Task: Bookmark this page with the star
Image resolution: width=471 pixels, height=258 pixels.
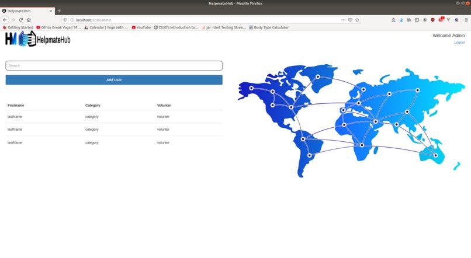Action: [x=357, y=20]
